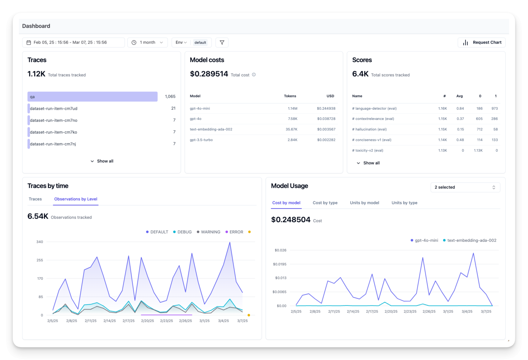Click contextrelevance (eval) score row
The width and height of the screenshot is (528, 360).
(426, 119)
